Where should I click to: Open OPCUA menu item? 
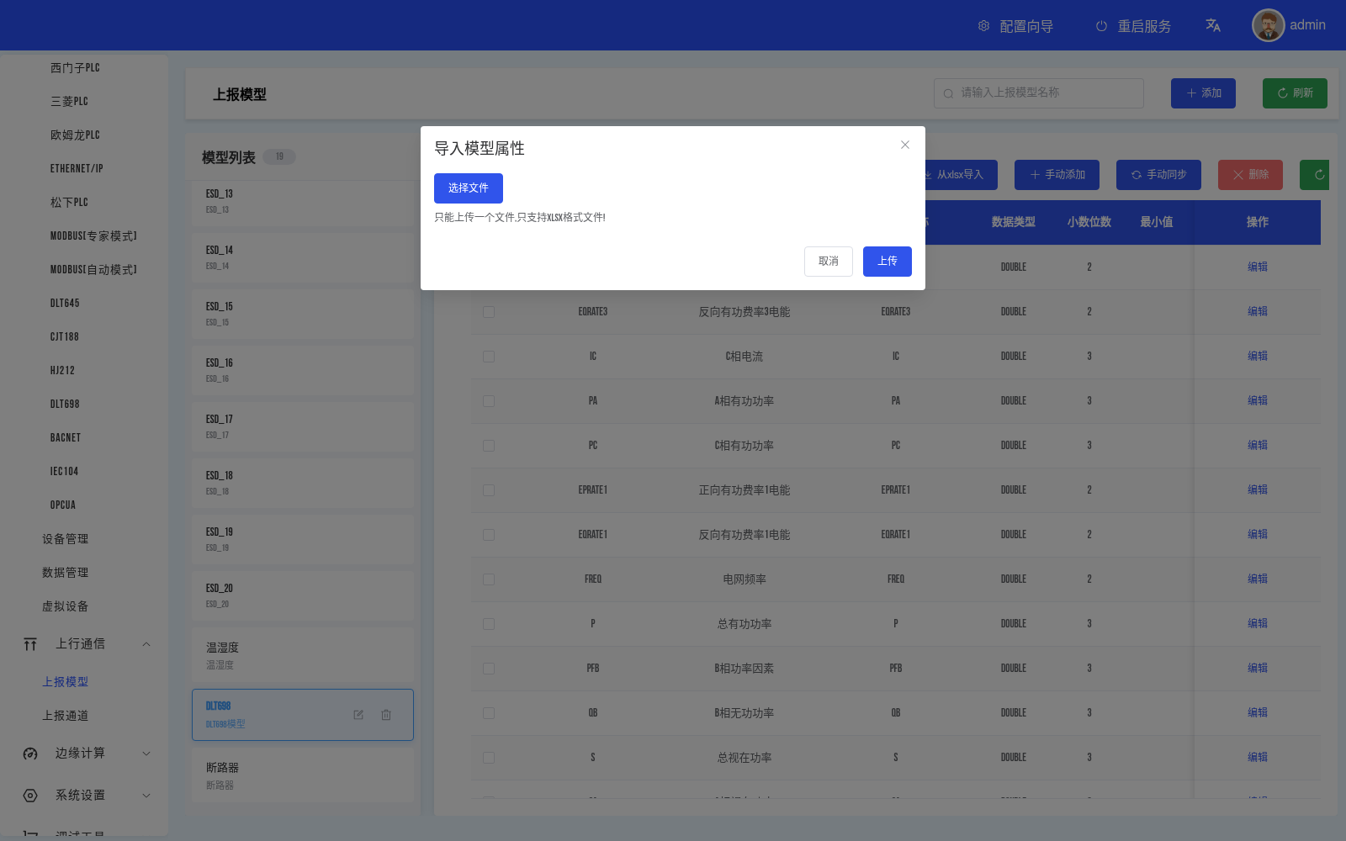tap(63, 505)
